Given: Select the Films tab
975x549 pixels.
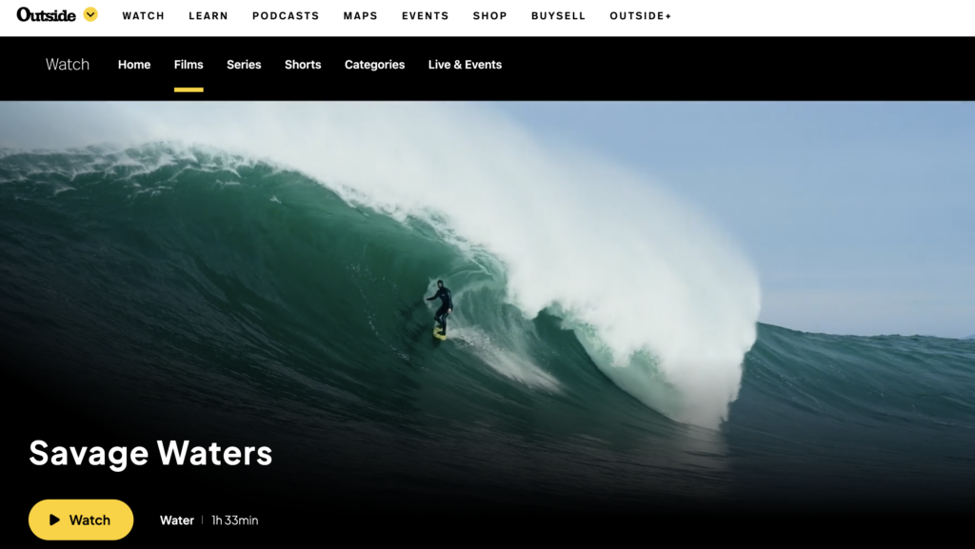Looking at the screenshot, I should (x=189, y=65).
